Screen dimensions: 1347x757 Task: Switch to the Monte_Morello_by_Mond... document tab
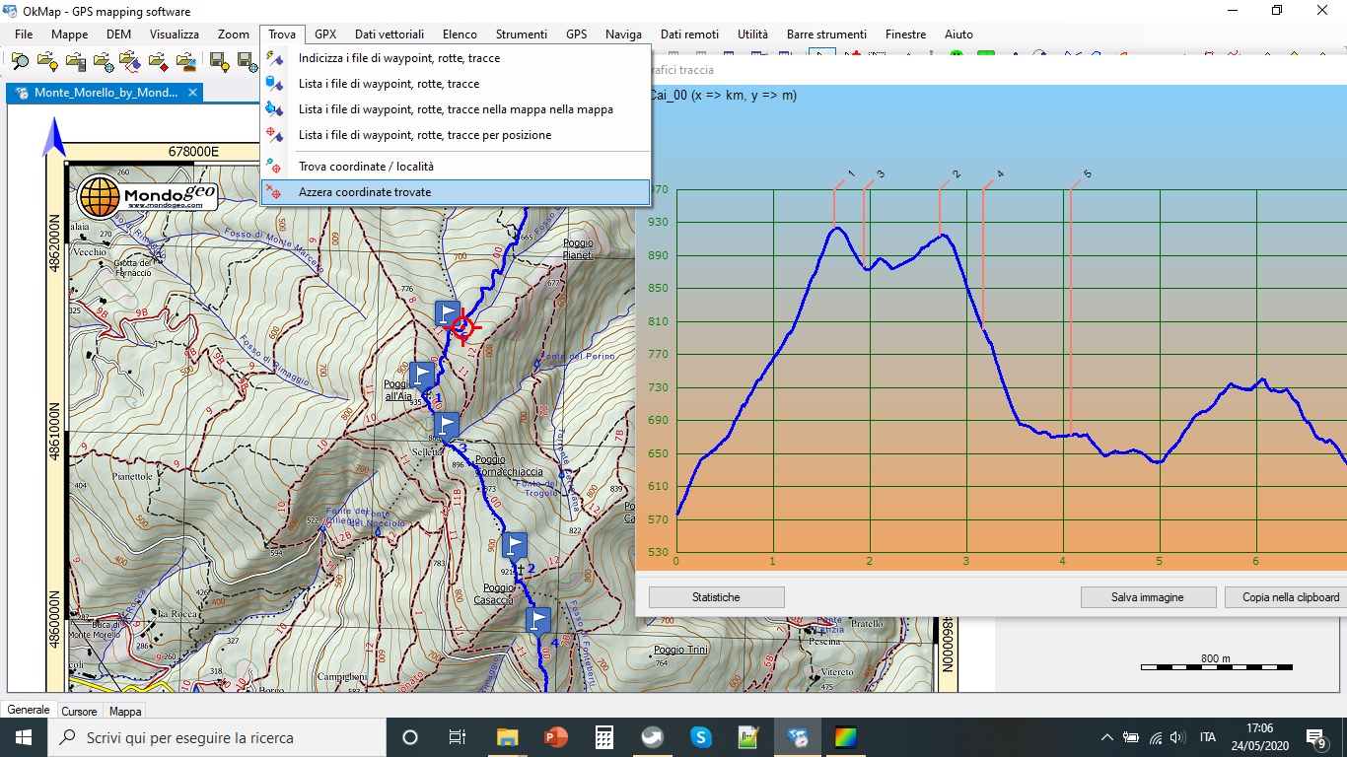[x=105, y=93]
